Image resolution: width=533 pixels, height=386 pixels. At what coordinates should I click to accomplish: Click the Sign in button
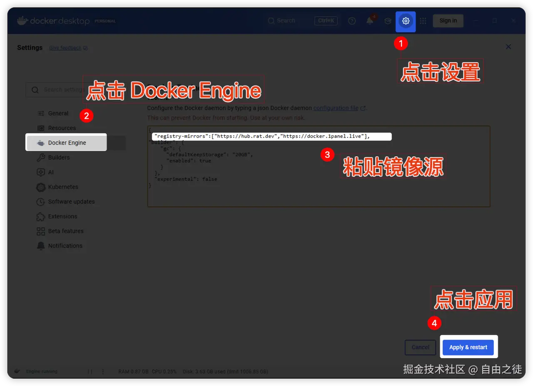click(x=448, y=21)
